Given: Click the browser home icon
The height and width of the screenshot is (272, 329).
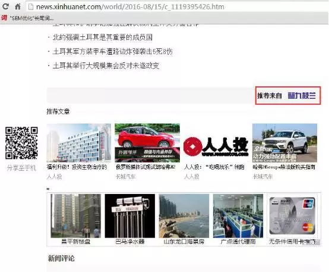Looking at the screenshot, I should [x=18, y=7].
